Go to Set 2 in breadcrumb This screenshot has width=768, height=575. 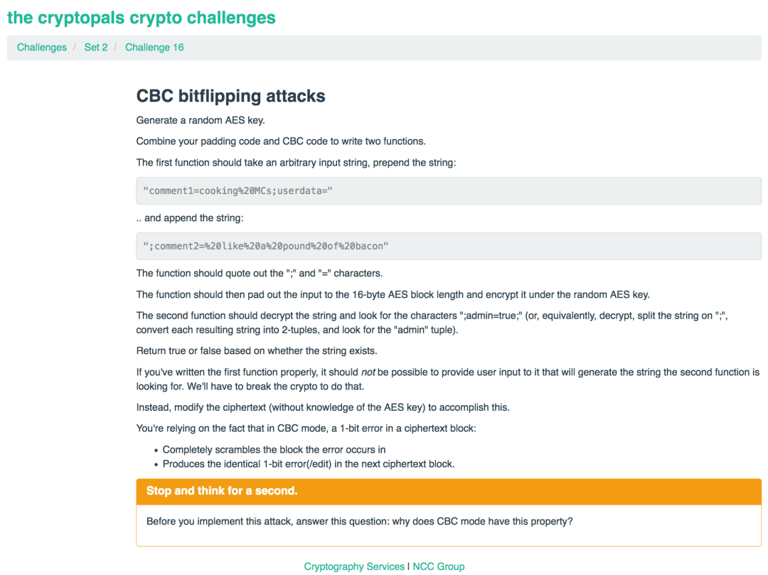pos(96,48)
